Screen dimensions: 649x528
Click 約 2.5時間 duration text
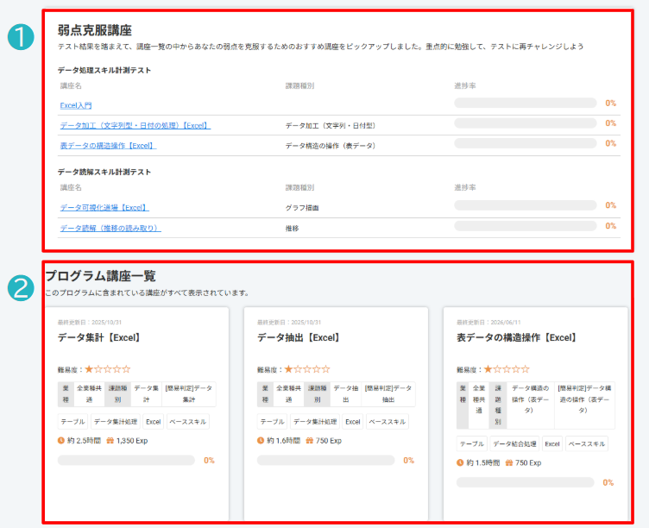tap(84, 441)
